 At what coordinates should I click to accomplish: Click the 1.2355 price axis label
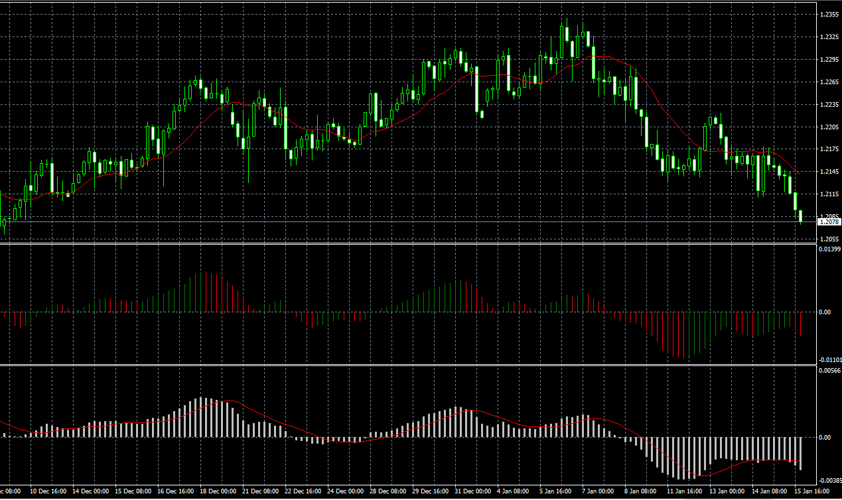[x=829, y=14]
